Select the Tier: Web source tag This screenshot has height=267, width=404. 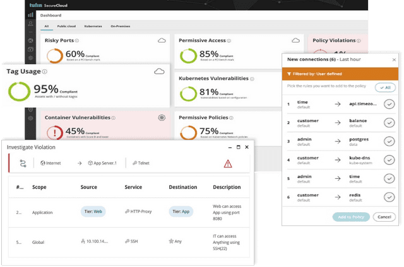(x=93, y=212)
